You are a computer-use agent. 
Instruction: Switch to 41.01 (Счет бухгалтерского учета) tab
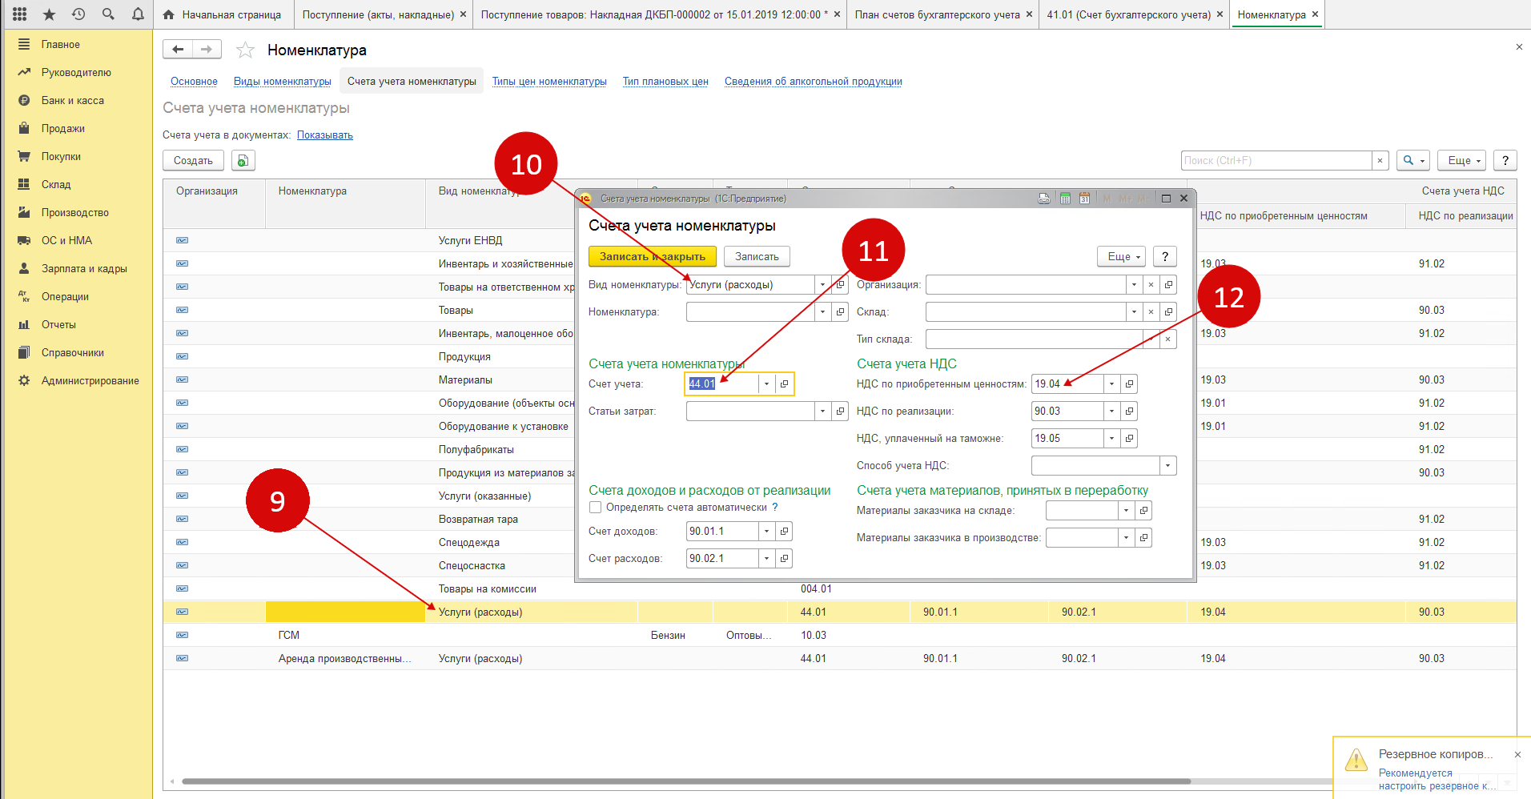click(1129, 14)
